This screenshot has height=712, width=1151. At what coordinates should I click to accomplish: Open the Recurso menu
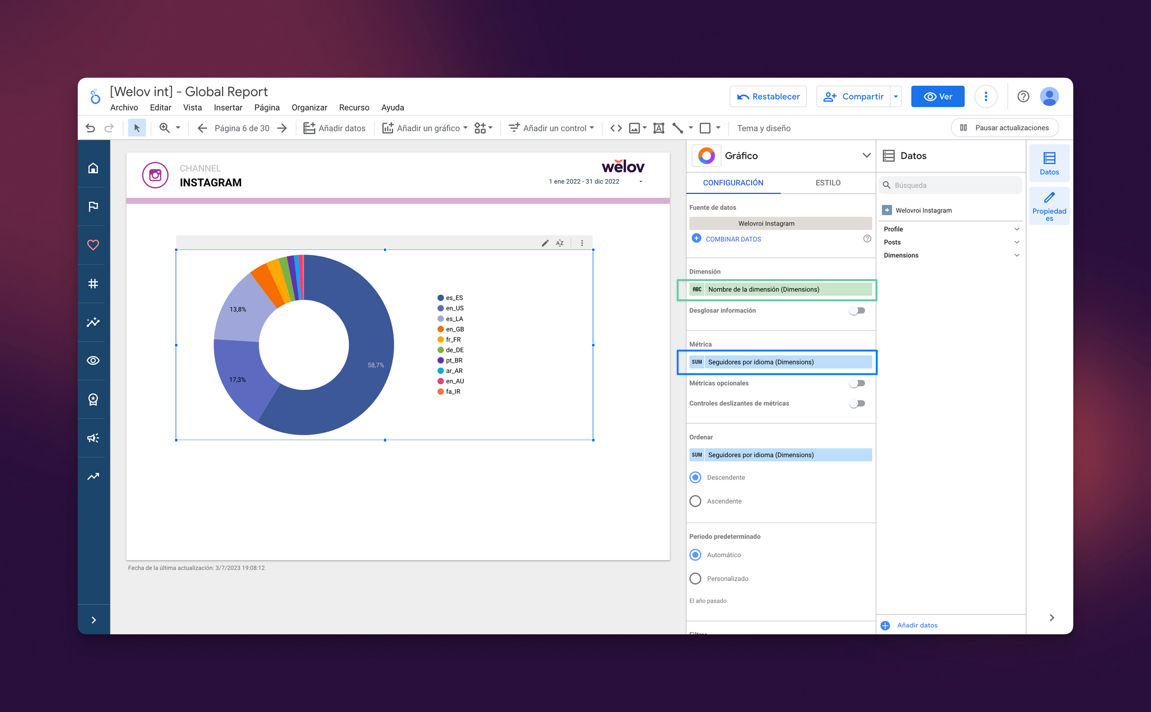point(354,108)
